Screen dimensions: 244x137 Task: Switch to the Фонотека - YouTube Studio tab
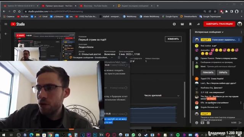pyautogui.click(x=97, y=6)
